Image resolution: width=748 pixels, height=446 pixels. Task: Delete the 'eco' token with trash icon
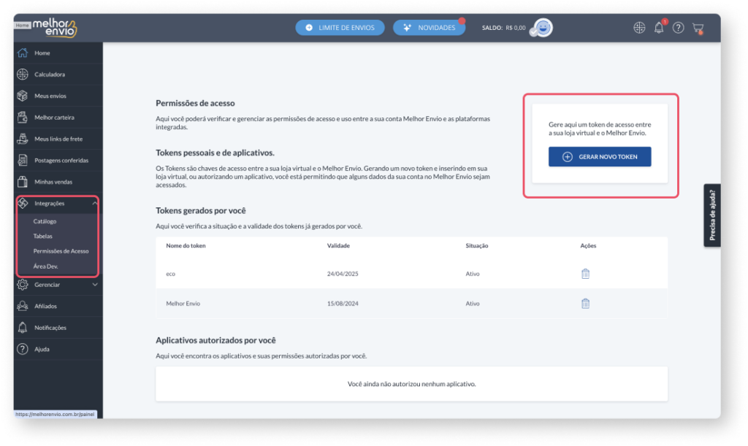(x=585, y=274)
